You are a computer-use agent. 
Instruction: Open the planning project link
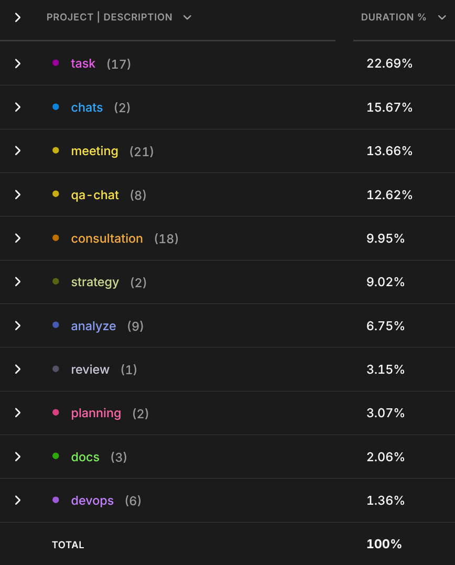(96, 414)
